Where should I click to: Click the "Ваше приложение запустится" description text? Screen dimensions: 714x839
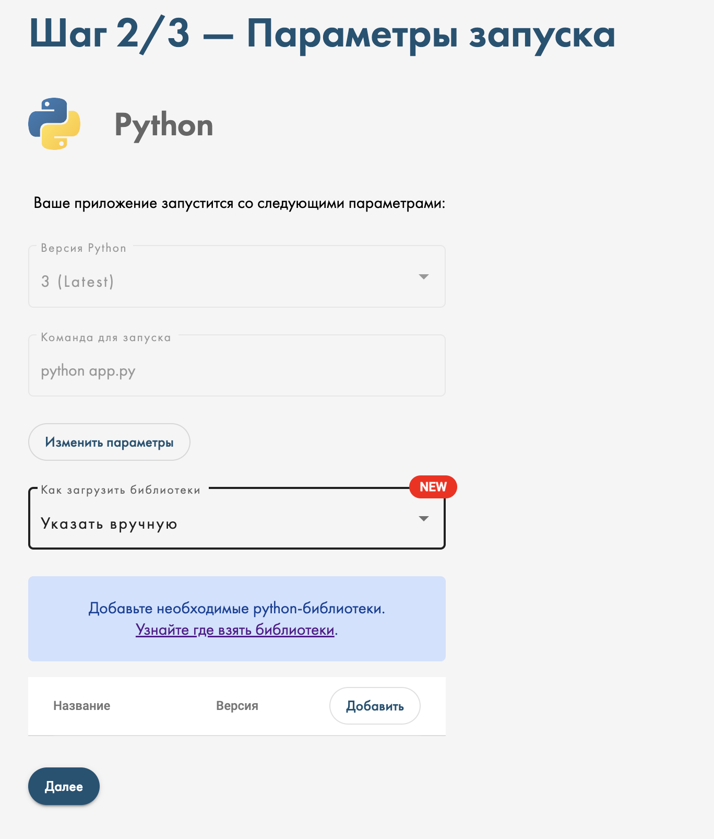240,203
